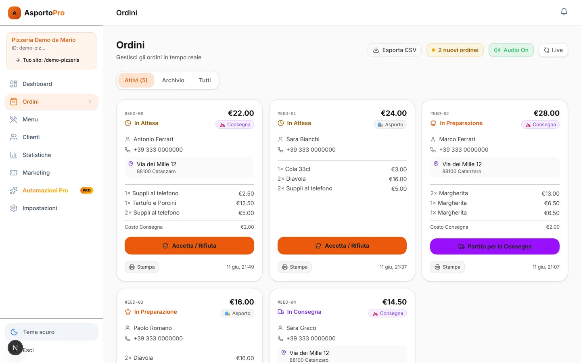The image size is (581, 363).
Task: Click map pin icon on Antonio Ferrari's address
Action: [131, 164]
